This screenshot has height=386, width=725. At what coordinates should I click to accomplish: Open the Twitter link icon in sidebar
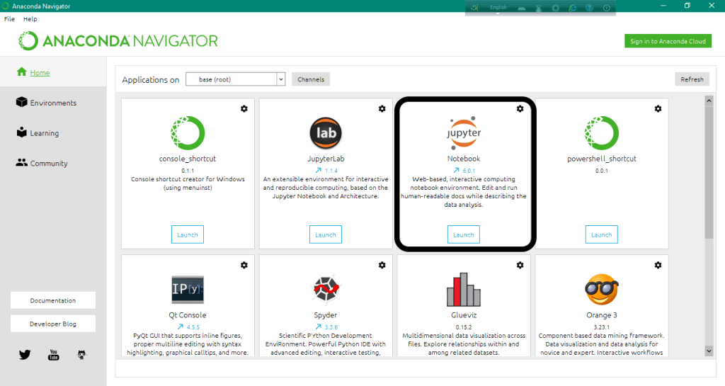(25, 355)
